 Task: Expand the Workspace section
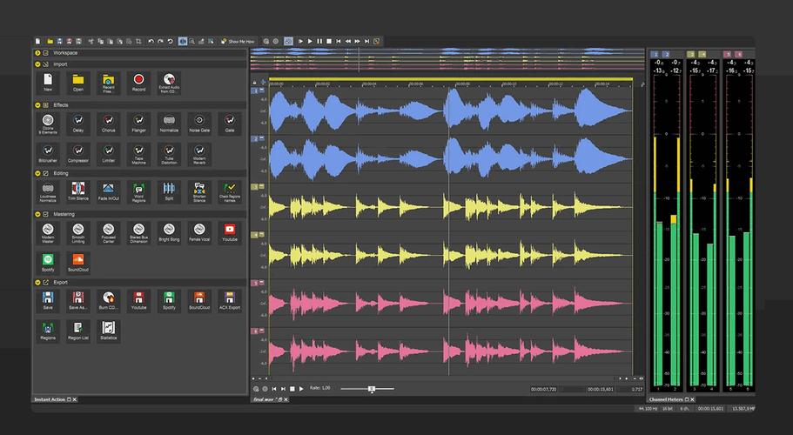[37, 52]
